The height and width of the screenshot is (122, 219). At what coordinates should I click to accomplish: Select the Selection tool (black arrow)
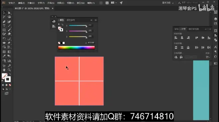[x=4, y=13]
